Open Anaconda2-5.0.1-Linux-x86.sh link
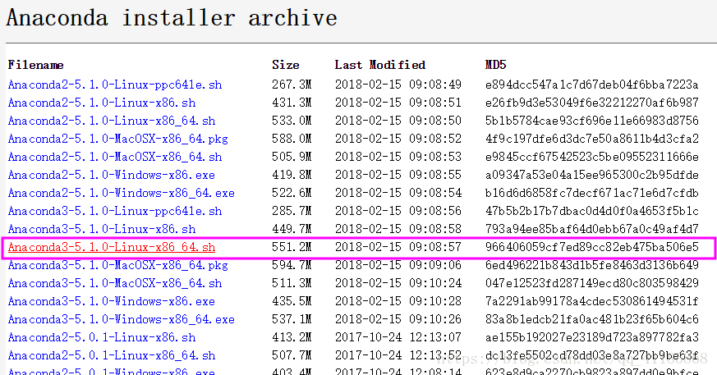This screenshot has width=717, height=375. click(x=102, y=337)
